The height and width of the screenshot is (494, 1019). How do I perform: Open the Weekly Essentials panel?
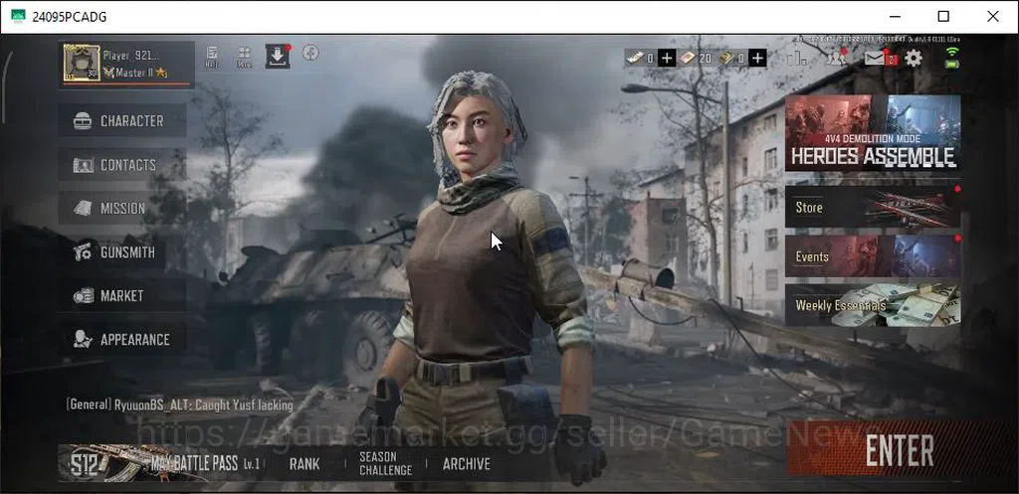click(x=873, y=305)
